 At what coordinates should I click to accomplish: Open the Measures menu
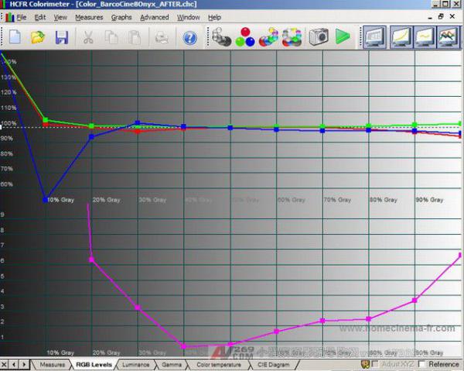click(89, 17)
